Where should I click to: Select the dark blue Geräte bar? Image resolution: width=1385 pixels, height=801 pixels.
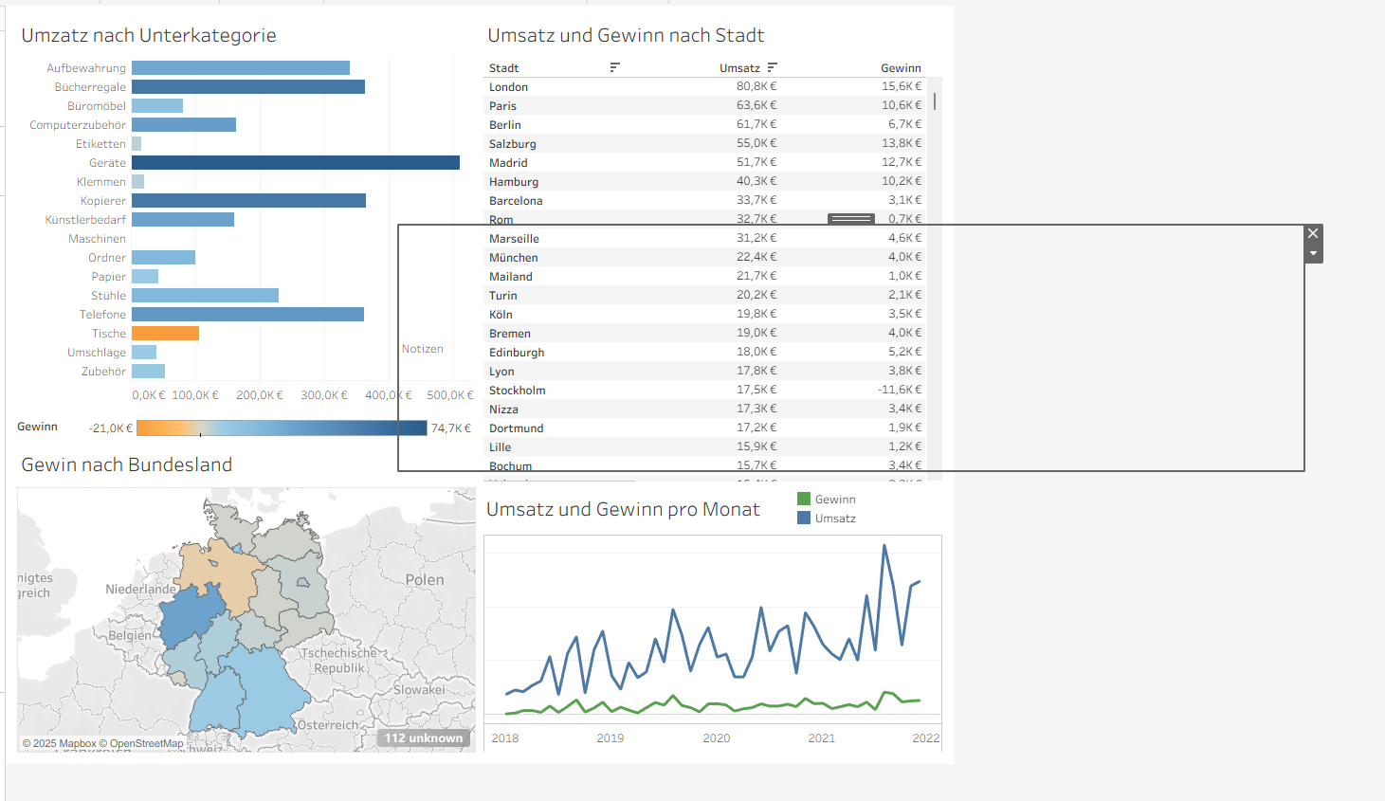click(295, 163)
